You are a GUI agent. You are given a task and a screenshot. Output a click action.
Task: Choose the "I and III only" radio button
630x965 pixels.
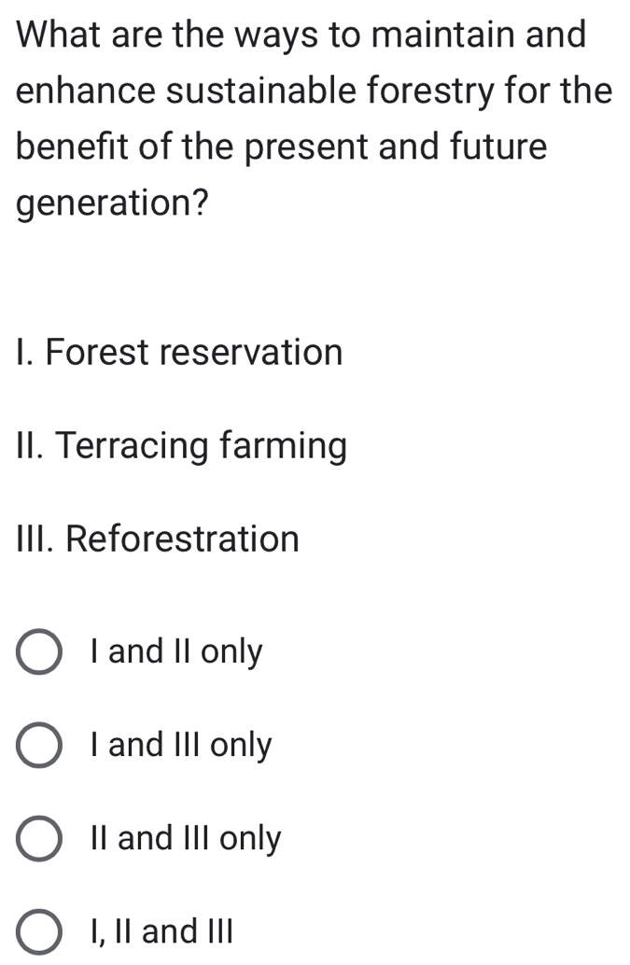pos(40,746)
